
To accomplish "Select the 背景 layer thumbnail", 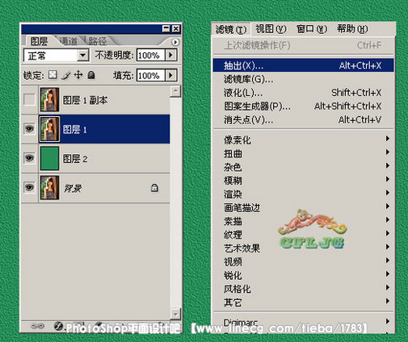I will point(49,187).
